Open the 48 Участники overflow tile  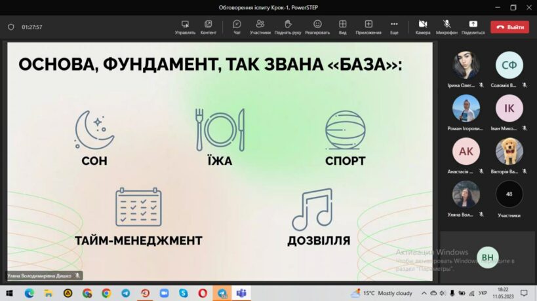(x=509, y=194)
